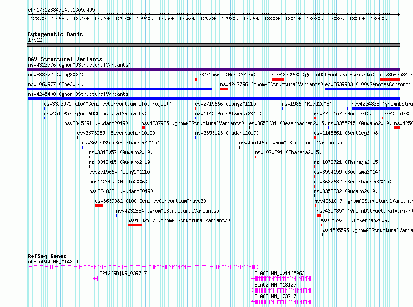Select nsv3353123 (Audano2019) label
413x307 pixels.
point(227,133)
